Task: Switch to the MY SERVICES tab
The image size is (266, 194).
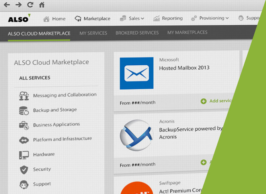Action: coord(93,33)
